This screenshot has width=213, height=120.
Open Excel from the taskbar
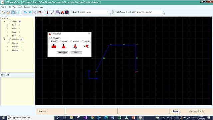[x=120, y=118]
